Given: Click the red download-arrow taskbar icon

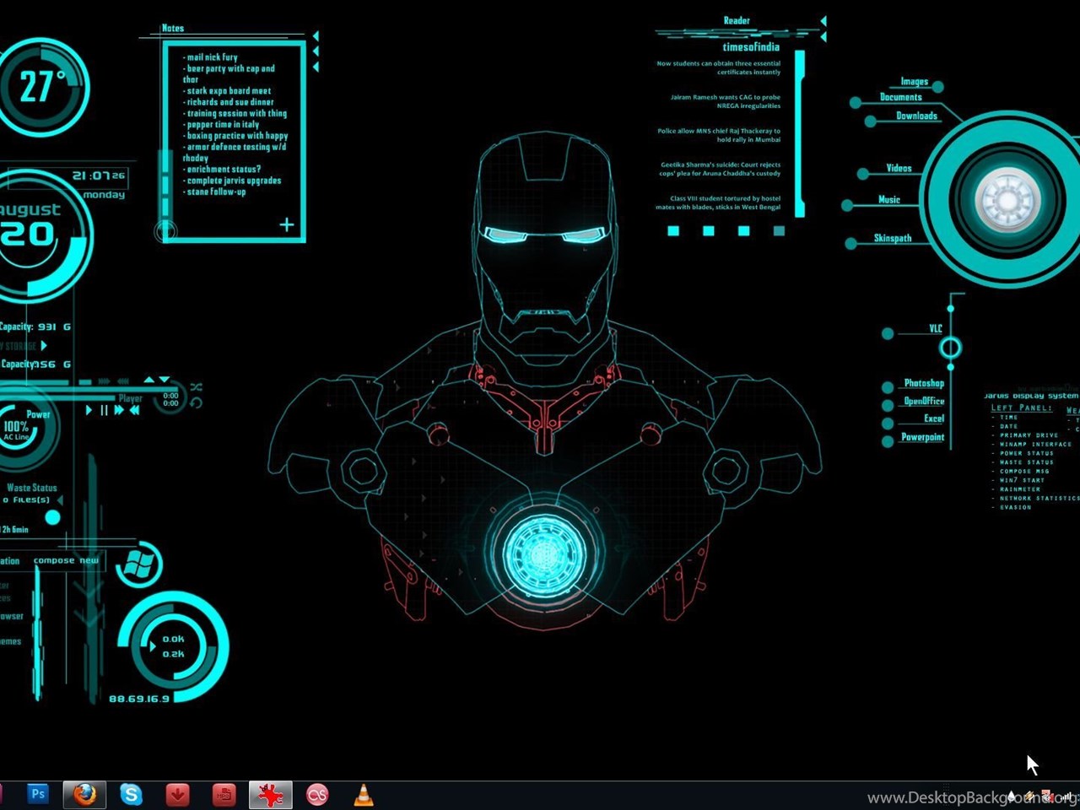Looking at the screenshot, I should click(x=177, y=795).
